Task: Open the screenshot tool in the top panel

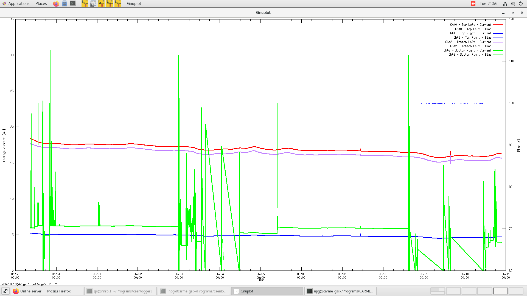Action: (93, 4)
